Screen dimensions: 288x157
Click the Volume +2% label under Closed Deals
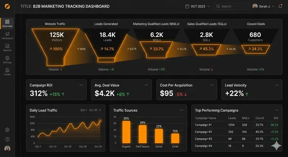[256, 69]
